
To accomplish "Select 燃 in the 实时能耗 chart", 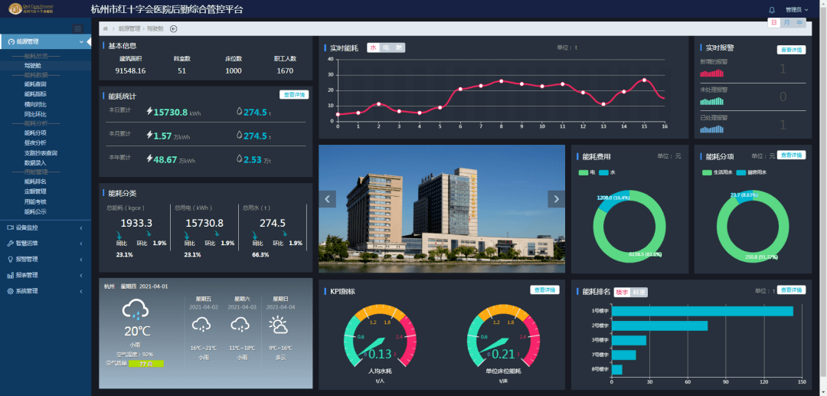I will [399, 48].
